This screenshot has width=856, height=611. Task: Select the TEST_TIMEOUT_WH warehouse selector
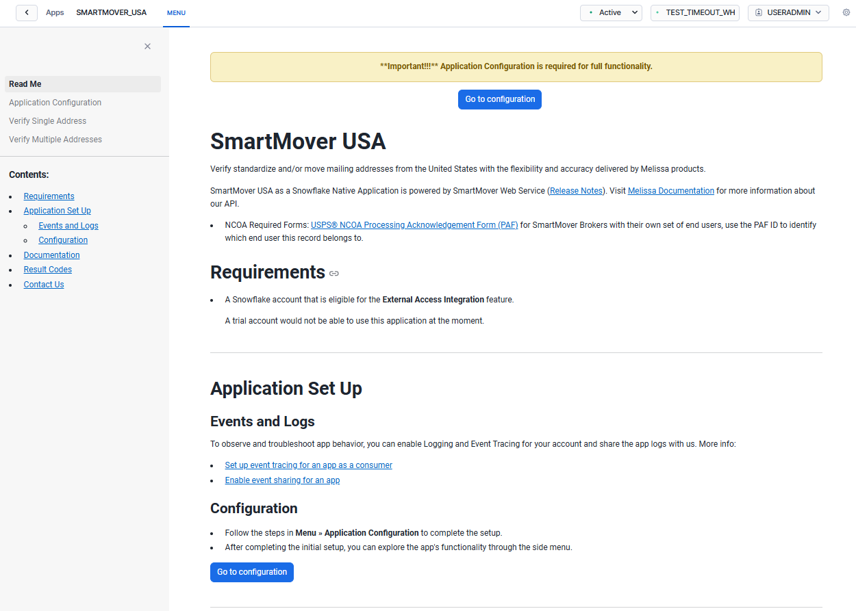click(x=695, y=12)
